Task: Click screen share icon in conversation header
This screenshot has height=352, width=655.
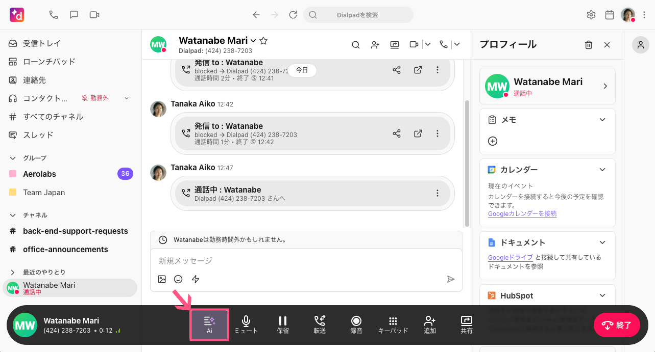Action: point(395,44)
